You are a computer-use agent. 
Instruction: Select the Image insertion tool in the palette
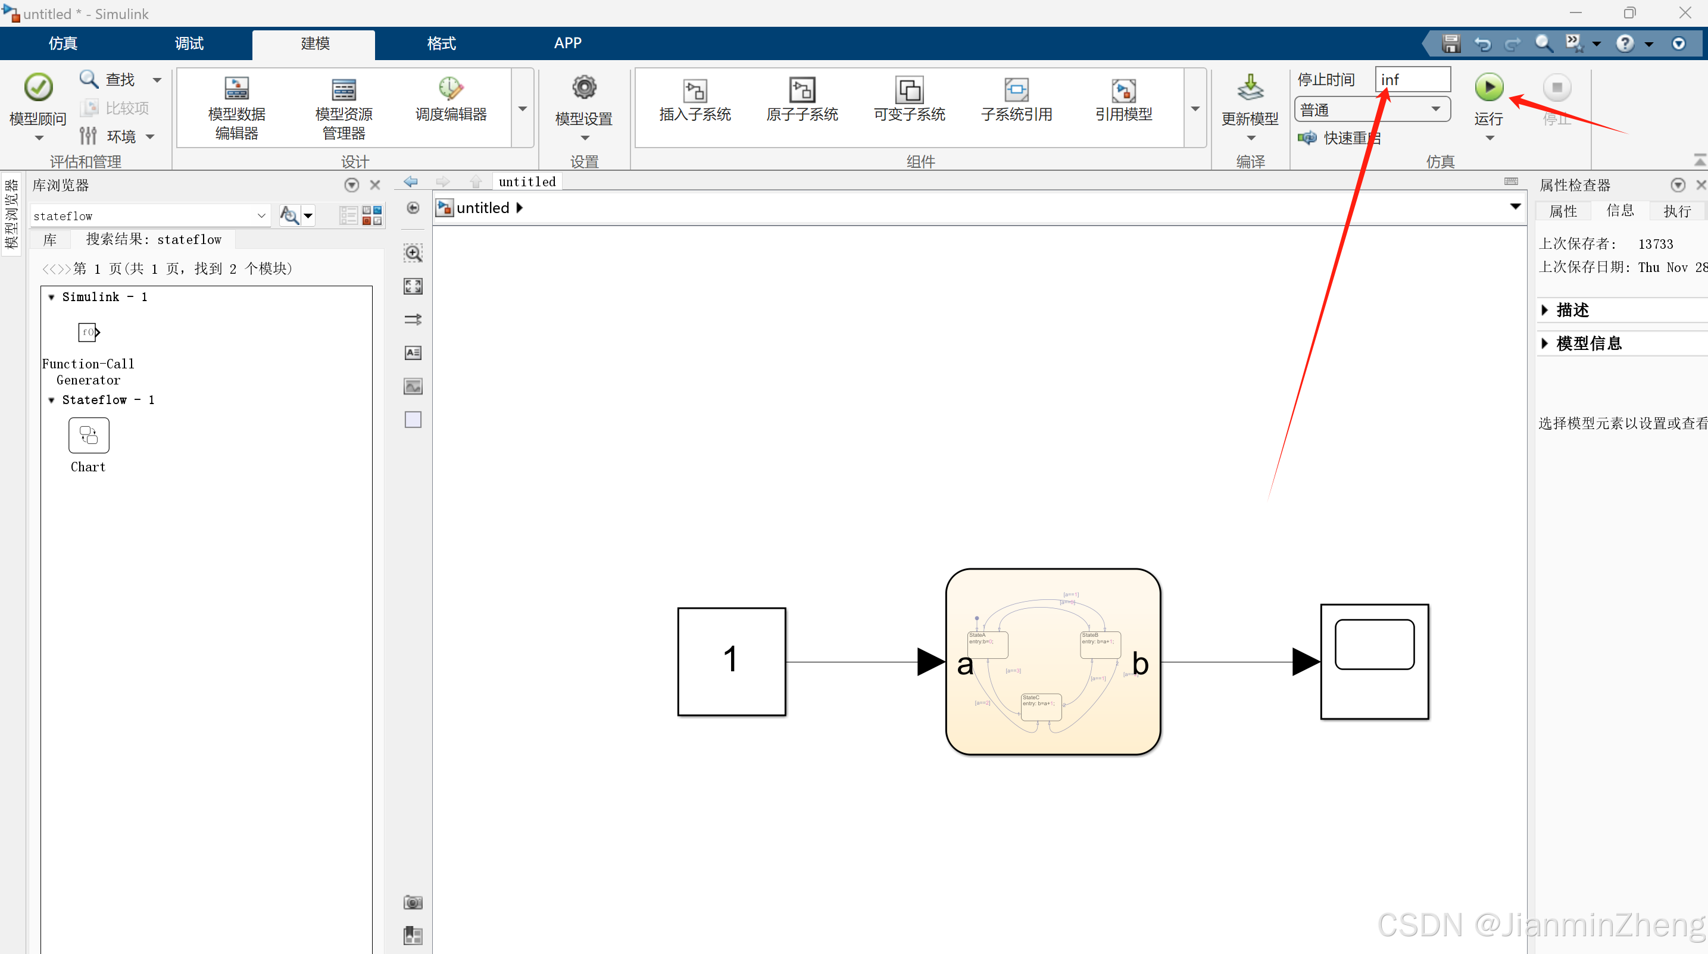[413, 386]
